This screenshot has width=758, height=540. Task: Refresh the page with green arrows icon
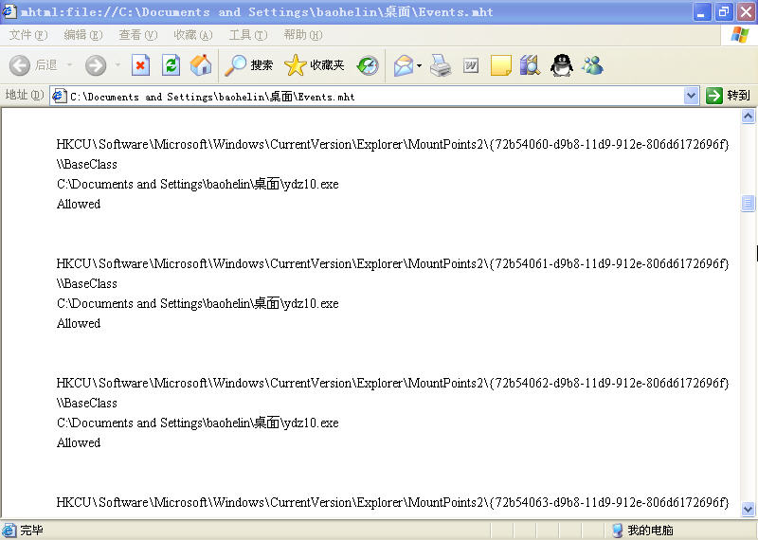[171, 65]
